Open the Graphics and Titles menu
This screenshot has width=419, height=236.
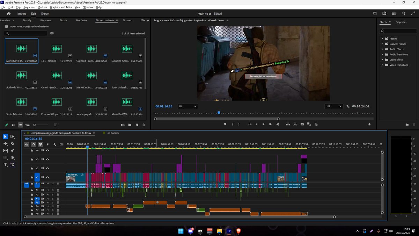[61, 7]
